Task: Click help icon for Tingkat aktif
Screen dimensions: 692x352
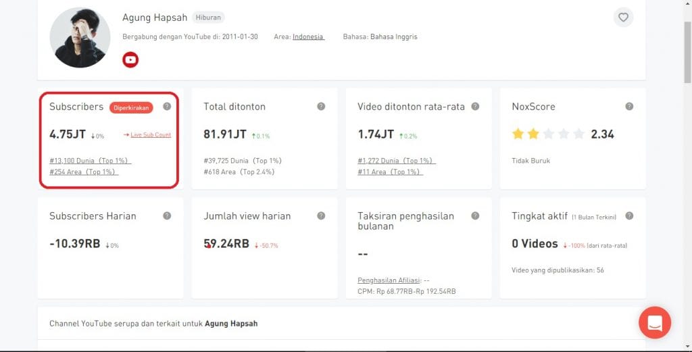Action: click(629, 216)
